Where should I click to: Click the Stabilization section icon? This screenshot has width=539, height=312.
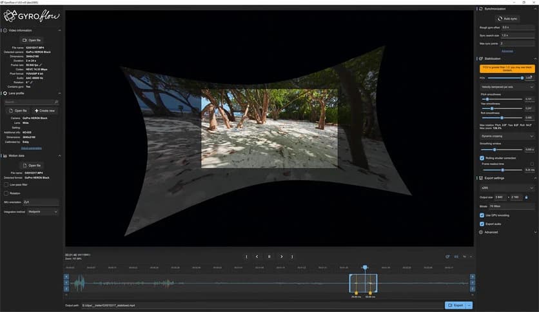tap(481, 59)
